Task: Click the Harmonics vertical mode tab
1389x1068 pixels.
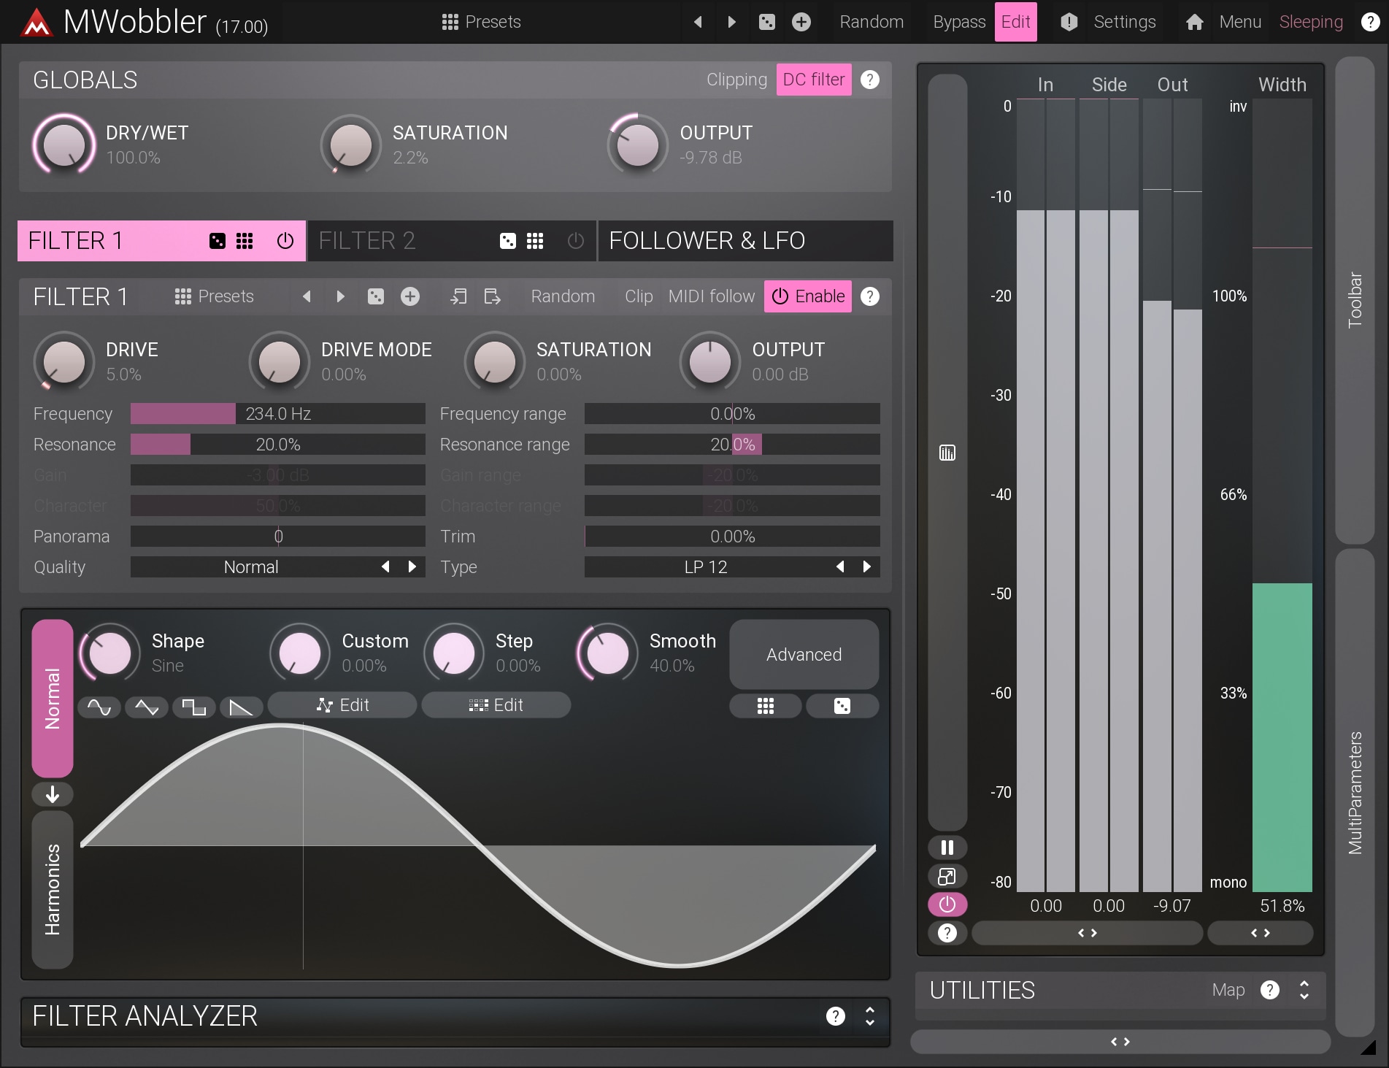Action: [53, 889]
